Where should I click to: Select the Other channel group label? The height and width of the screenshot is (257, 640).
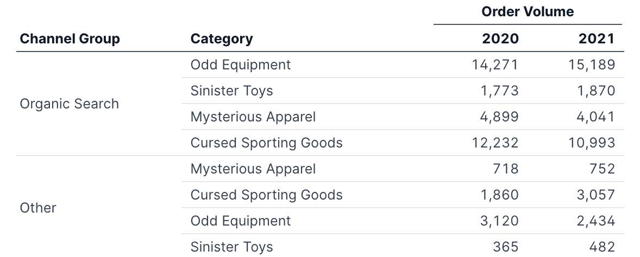[x=38, y=208]
